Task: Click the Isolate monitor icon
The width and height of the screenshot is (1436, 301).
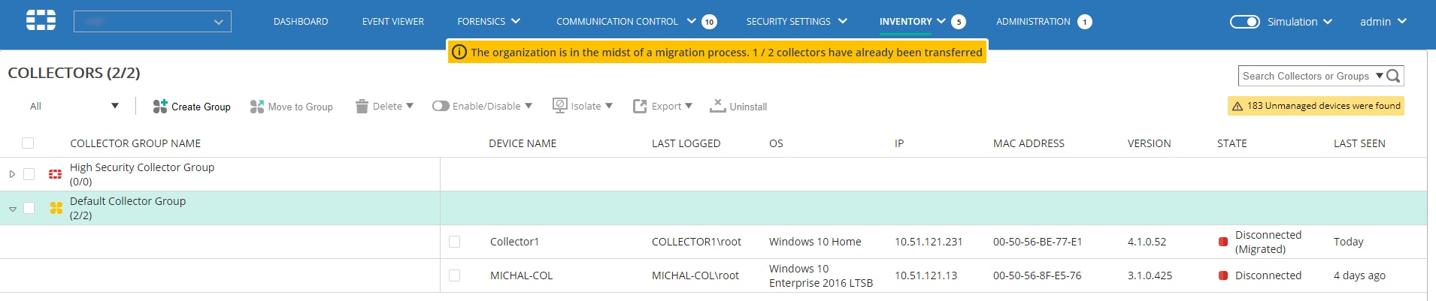Action: point(560,106)
